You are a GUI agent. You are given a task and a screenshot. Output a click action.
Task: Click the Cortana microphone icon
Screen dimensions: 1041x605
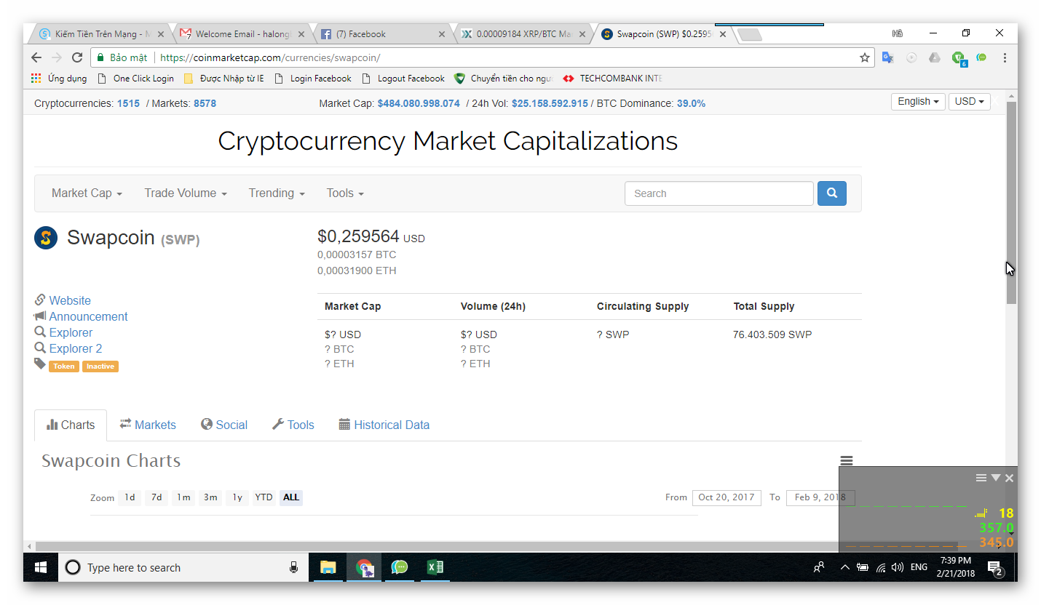294,567
